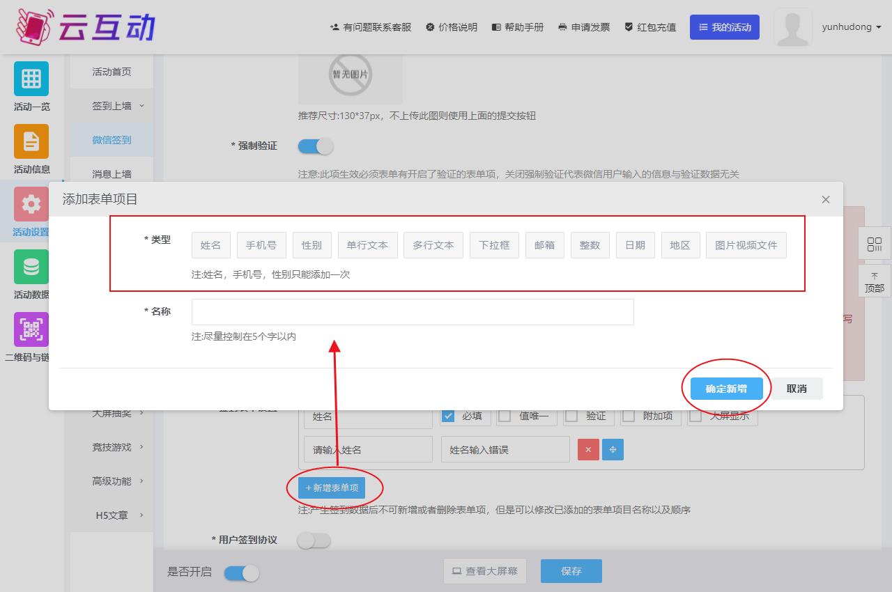Screen dimensions: 892x592
Task: Confirm with 确定新增 button
Action: coord(726,389)
